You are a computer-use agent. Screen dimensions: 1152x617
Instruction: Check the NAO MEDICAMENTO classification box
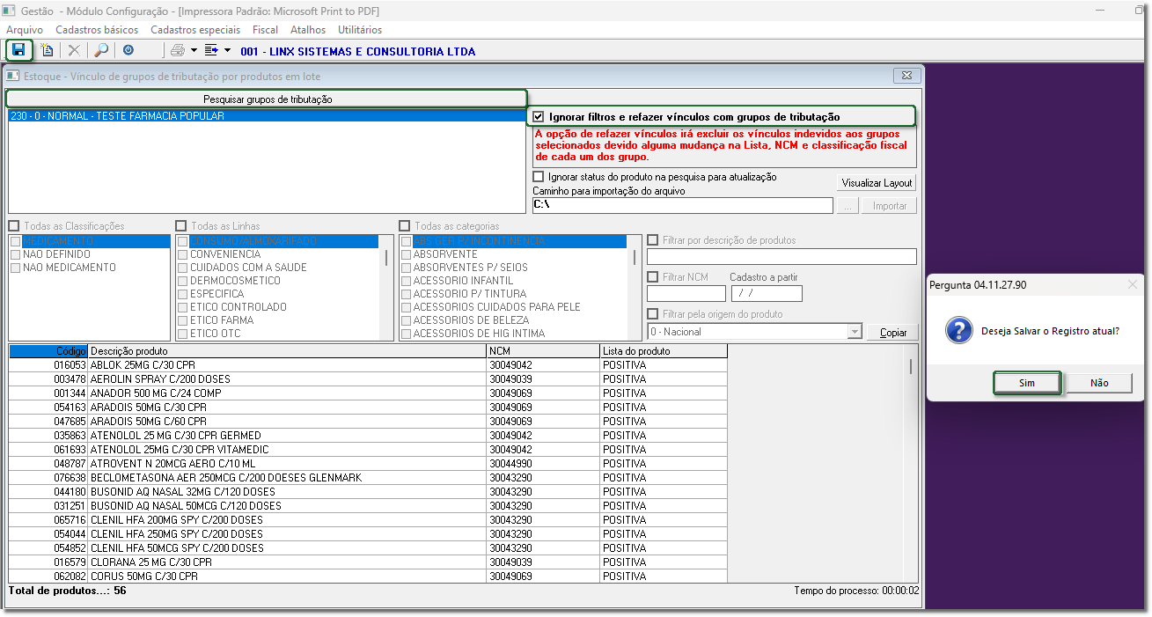click(15, 268)
